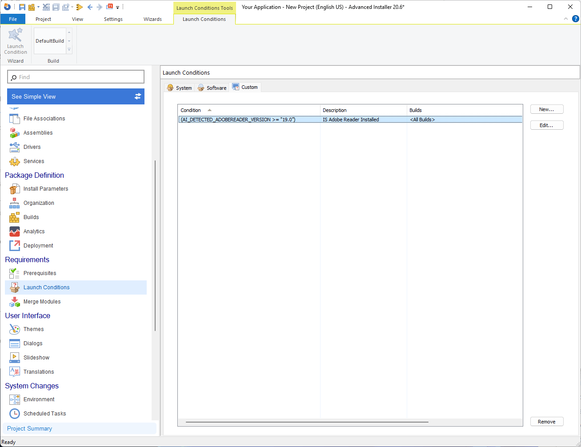Navigate back with the left arrow icon
The width and height of the screenshot is (581, 447).
(90, 7)
